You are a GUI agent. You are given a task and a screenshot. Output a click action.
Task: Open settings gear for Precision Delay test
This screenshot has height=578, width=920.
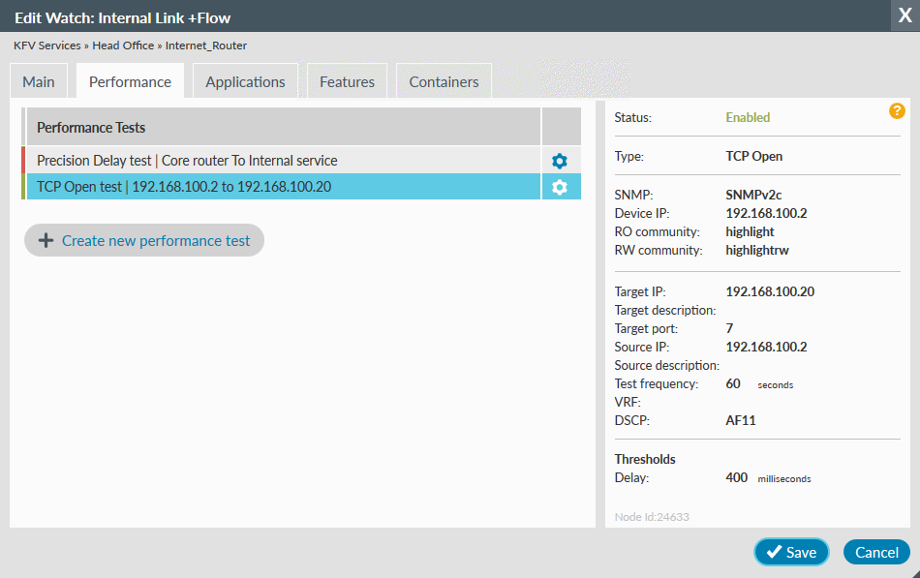click(560, 161)
